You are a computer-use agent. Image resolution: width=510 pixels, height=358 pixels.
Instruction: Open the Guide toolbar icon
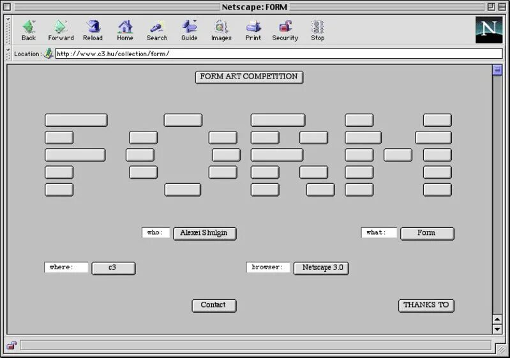[x=190, y=30]
